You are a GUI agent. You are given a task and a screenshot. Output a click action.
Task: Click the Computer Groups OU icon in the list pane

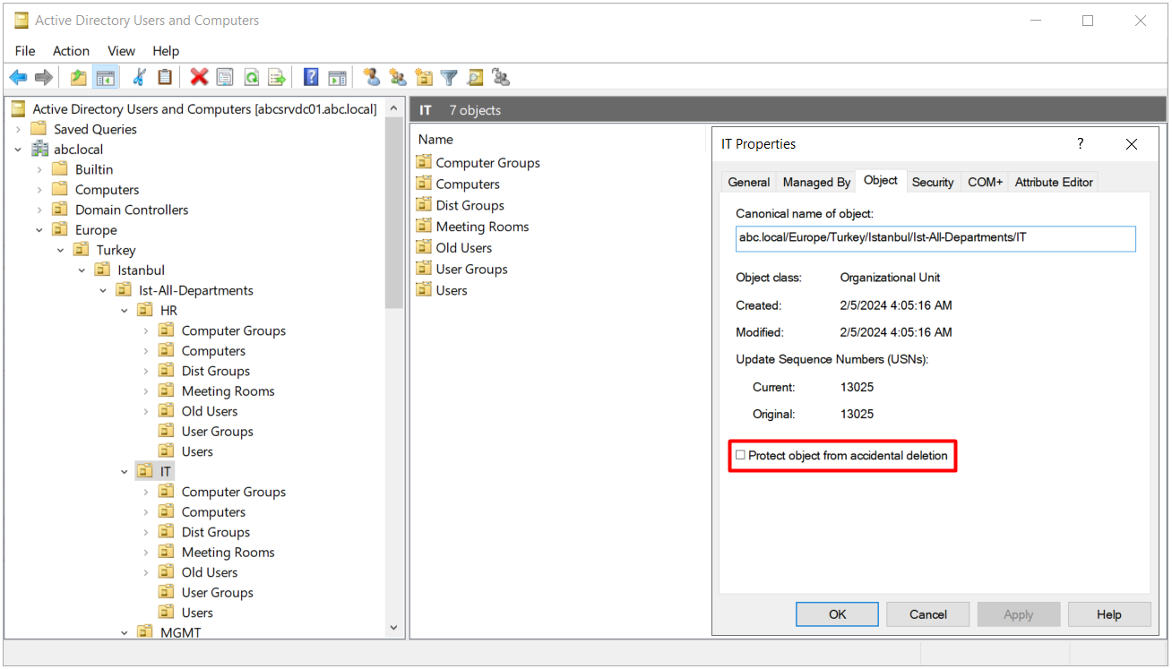(x=424, y=162)
